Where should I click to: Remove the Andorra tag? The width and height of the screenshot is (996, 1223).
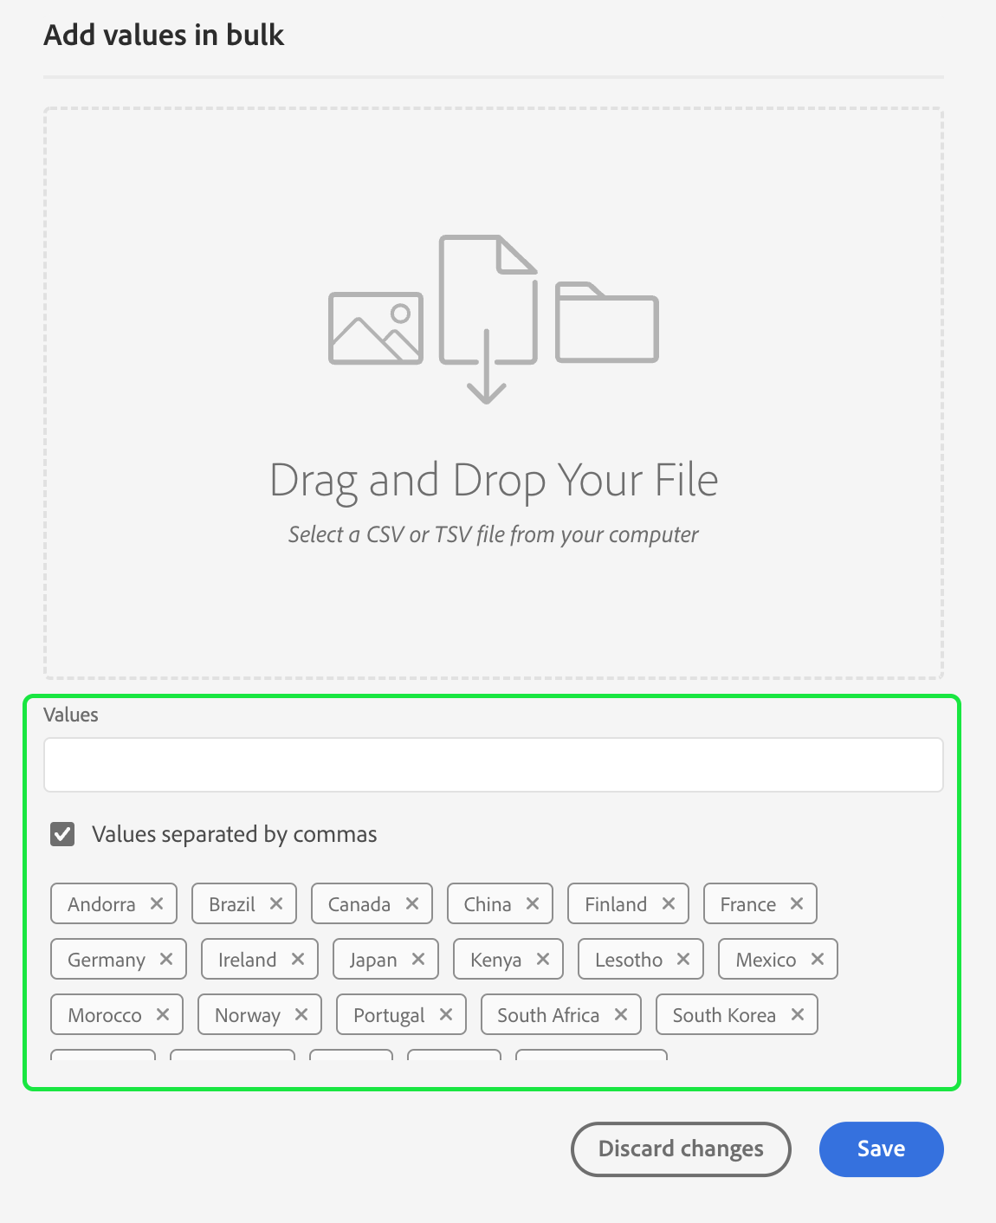pos(157,903)
